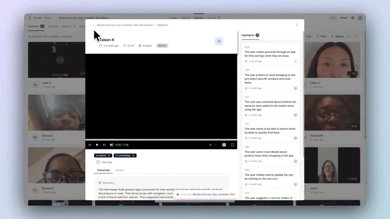
Task: Open highlight at 3:00 about product sizes
Action: click(271, 154)
